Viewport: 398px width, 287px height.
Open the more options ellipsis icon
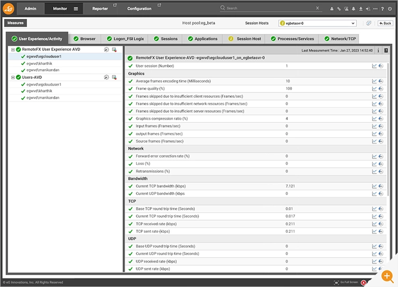375,9
